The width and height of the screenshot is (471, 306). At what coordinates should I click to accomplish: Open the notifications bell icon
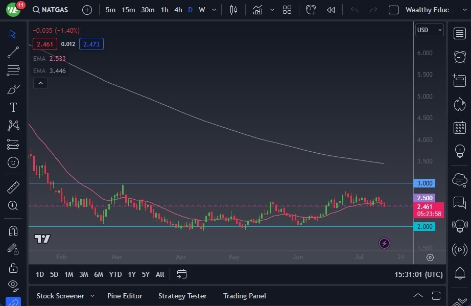[460, 273]
